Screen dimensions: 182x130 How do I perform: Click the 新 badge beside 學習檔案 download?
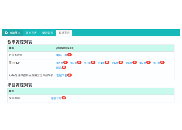pyautogui.click(x=64, y=98)
